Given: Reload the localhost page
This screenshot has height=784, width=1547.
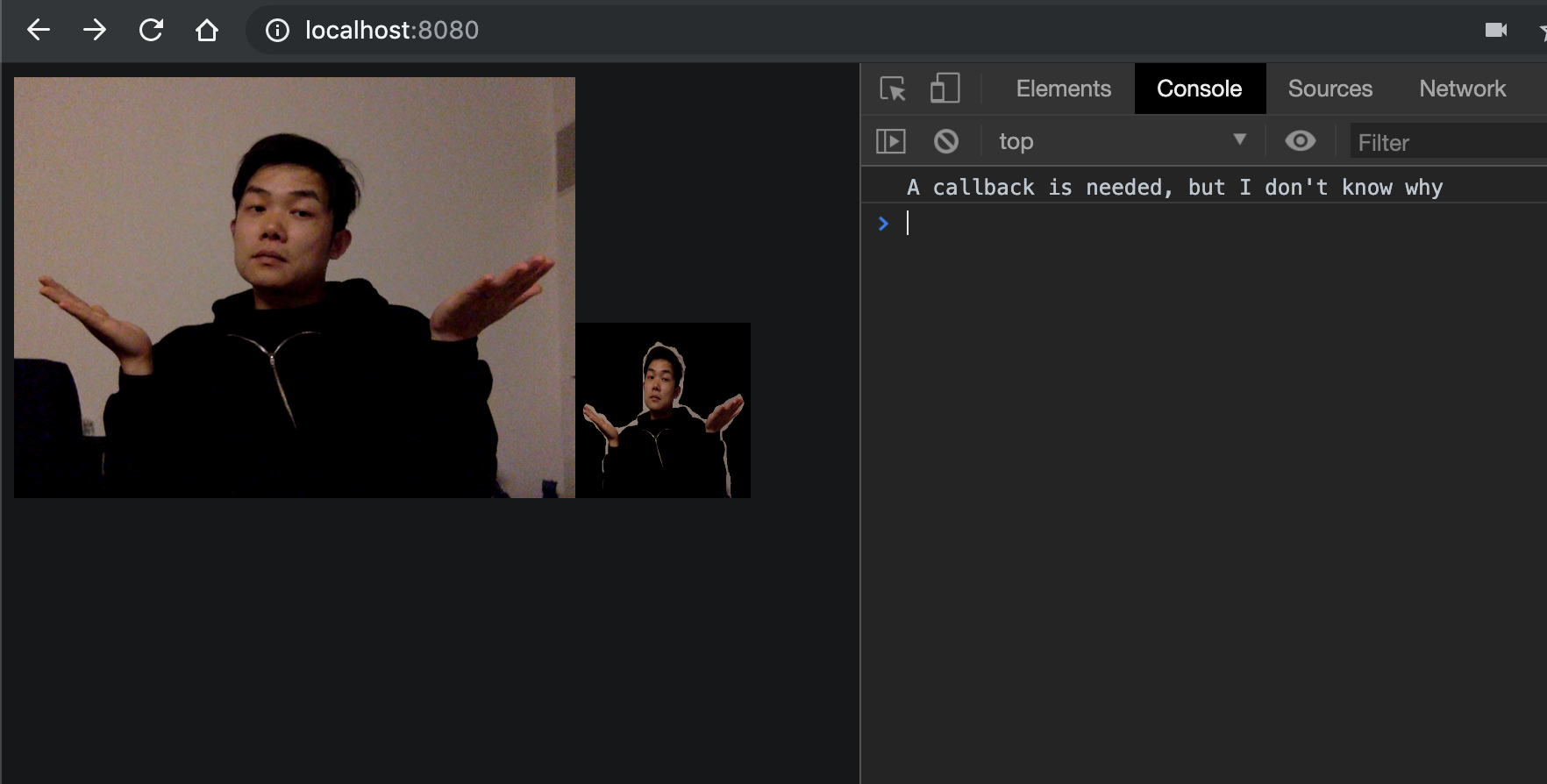Looking at the screenshot, I should coord(151,30).
